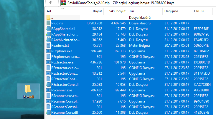Click the CRC32 value FE6DF58E
This screenshot has height=119, width=216.
pos(201,29)
